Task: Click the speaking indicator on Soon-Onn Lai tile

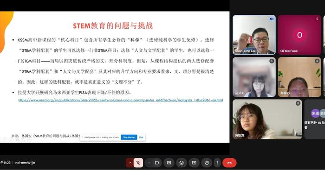Action: click(x=272, y=19)
